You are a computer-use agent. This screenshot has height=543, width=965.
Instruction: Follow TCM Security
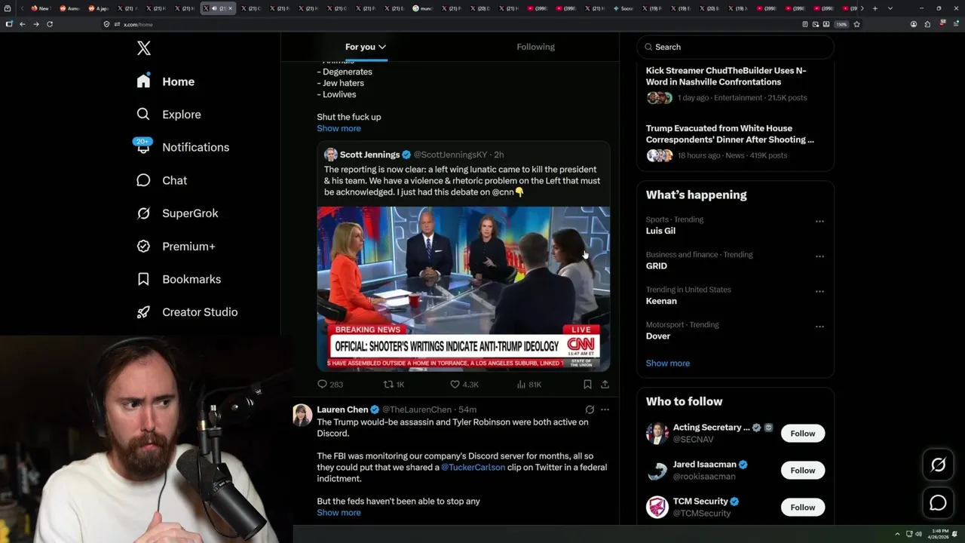pos(802,508)
